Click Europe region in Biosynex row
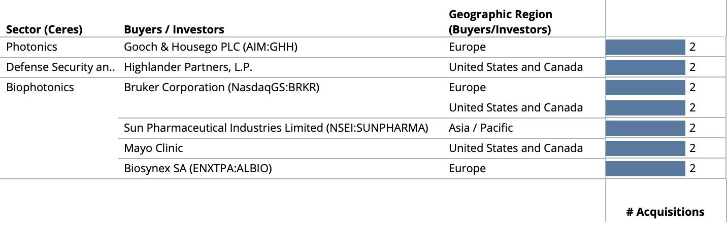 point(467,169)
